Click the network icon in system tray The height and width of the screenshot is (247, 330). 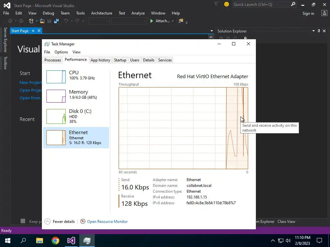pyautogui.click(x=281, y=241)
